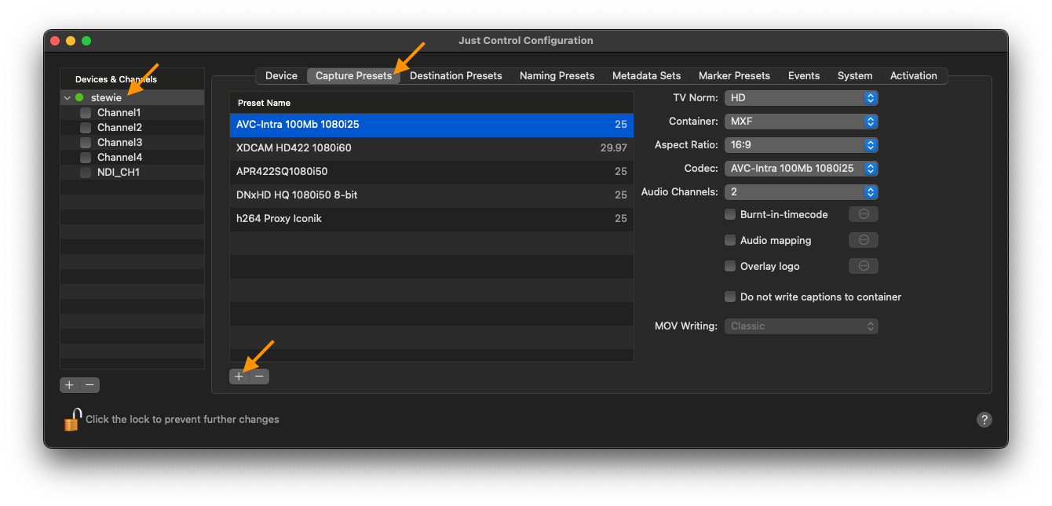Image resolution: width=1052 pixels, height=506 pixels.
Task: Tick the Overlay logo checkbox
Action: (x=730, y=266)
